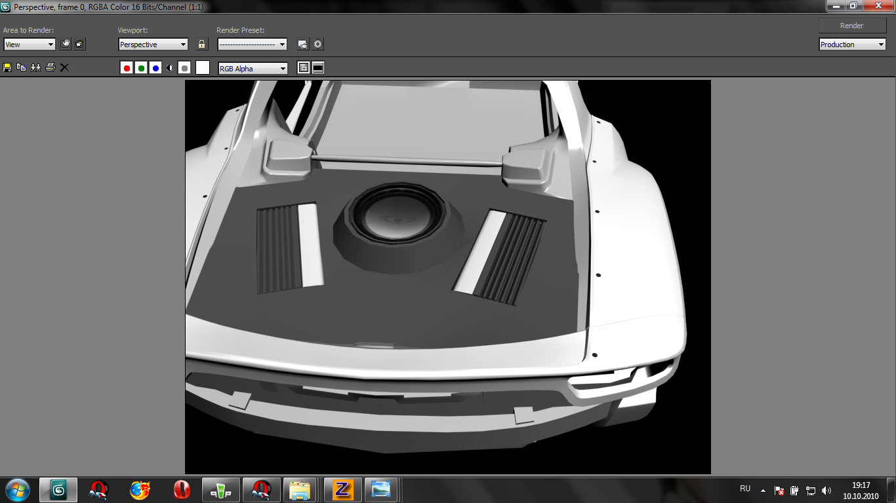Open Firefox from the Windows taskbar
Viewport: 896px width, 503px height.
(x=140, y=490)
